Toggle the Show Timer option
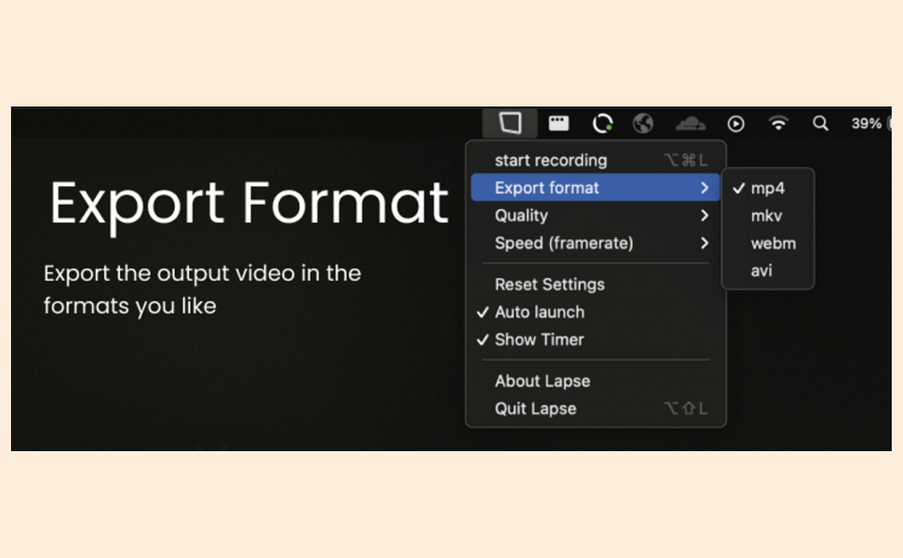This screenshot has width=903, height=558. click(596, 339)
